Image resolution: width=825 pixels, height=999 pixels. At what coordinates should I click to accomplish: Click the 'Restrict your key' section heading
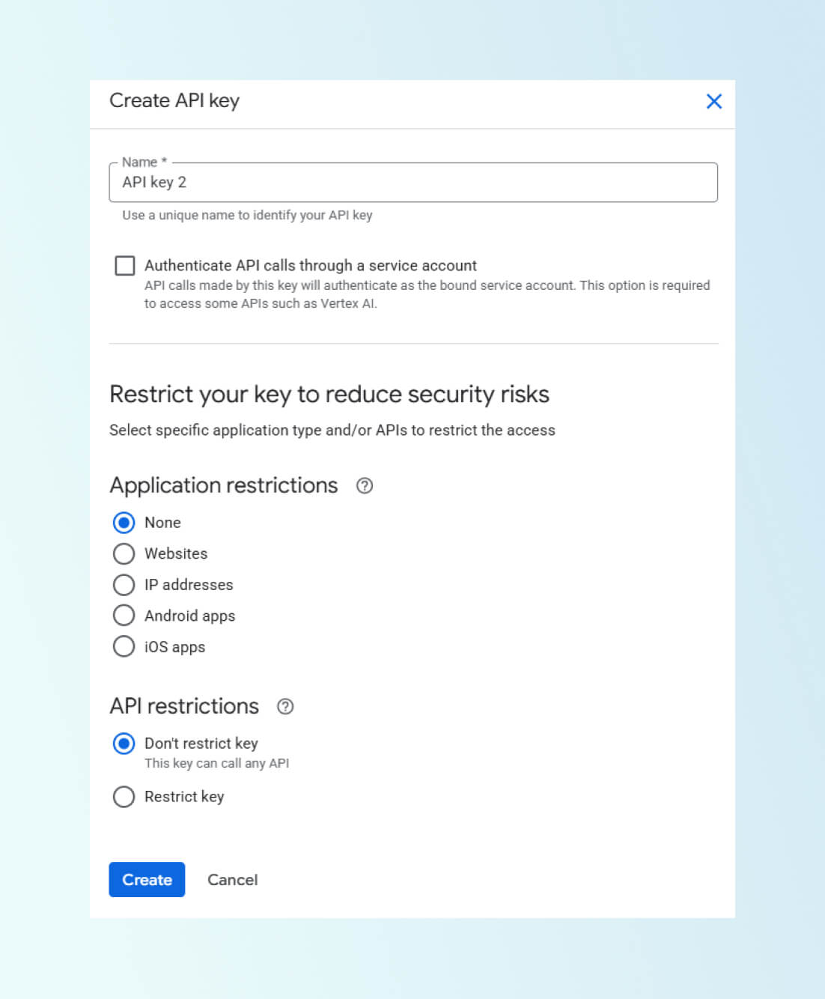(329, 395)
